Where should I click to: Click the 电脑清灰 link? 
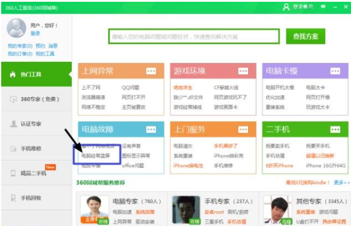(183, 146)
